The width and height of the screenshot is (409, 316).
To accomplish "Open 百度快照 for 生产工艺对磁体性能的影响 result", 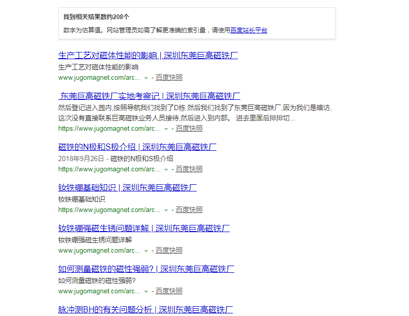I will [169, 78].
